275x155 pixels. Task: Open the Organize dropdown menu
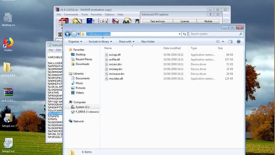click(75, 42)
